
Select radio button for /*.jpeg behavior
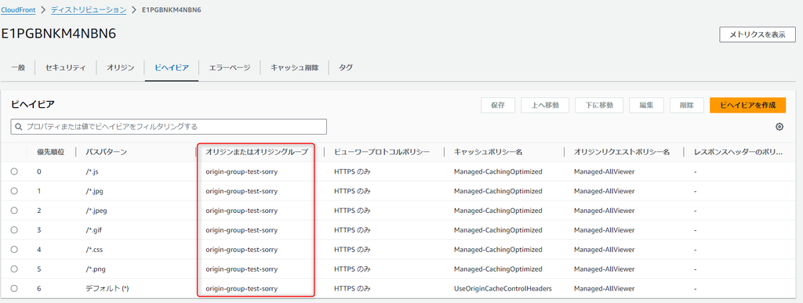point(14,211)
